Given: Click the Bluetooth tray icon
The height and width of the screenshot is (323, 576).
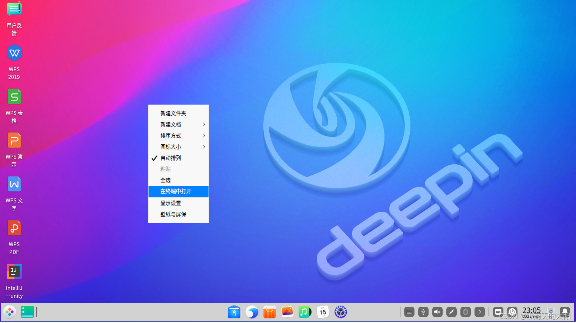Looking at the screenshot, I should click(x=466, y=312).
